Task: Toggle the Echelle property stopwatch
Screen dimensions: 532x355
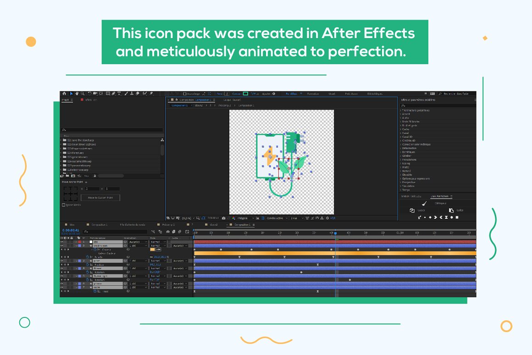Action: pyautogui.click(x=88, y=257)
